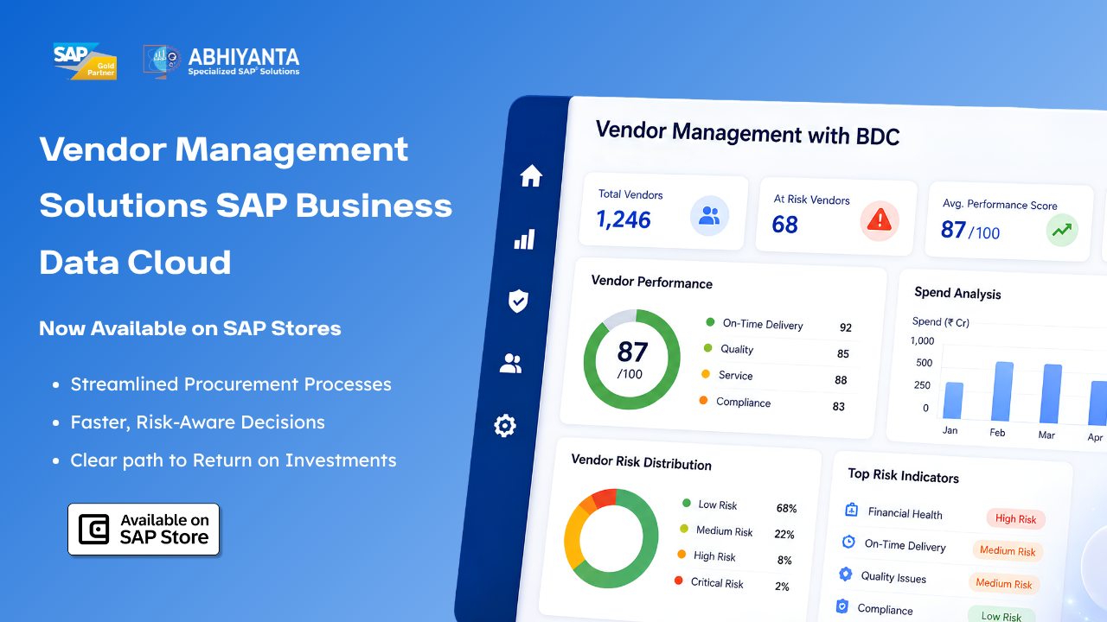Click the Jan bar in Spend Analysis
This screenshot has height=622, width=1107.
953,401
